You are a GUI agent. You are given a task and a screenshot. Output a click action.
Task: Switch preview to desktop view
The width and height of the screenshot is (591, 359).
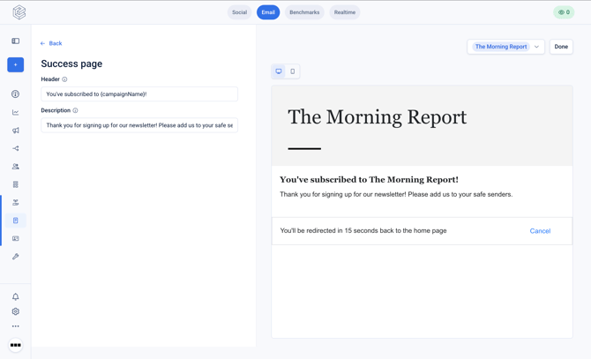point(279,71)
